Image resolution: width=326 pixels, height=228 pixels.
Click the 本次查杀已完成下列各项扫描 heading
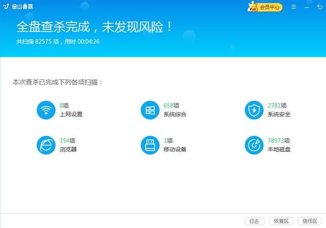pos(58,82)
